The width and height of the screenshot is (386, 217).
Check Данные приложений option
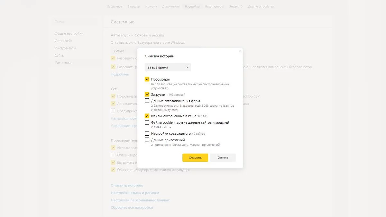(147, 140)
